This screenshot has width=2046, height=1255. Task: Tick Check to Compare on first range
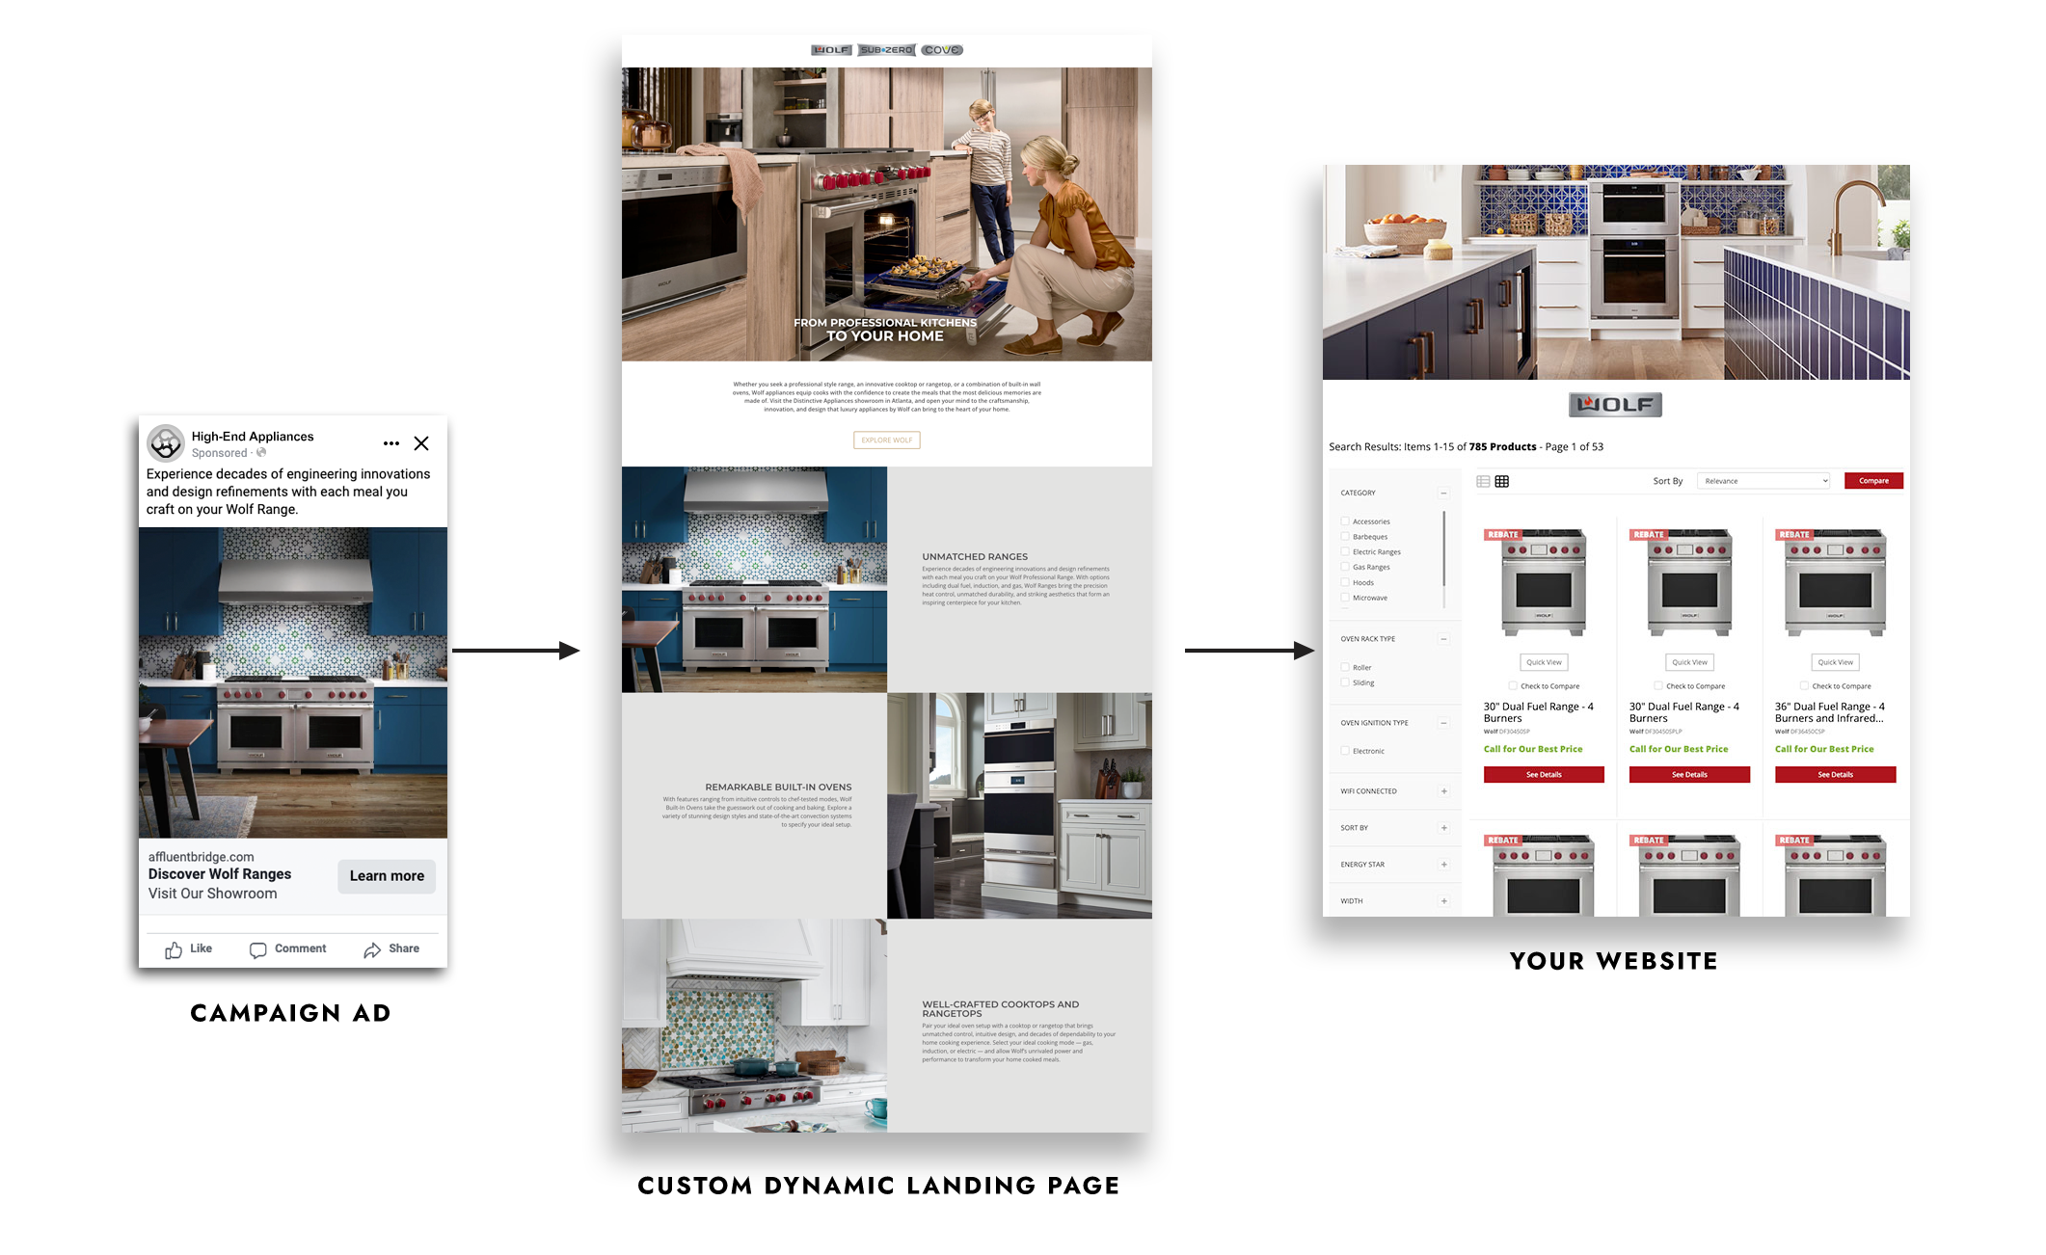(x=1513, y=686)
